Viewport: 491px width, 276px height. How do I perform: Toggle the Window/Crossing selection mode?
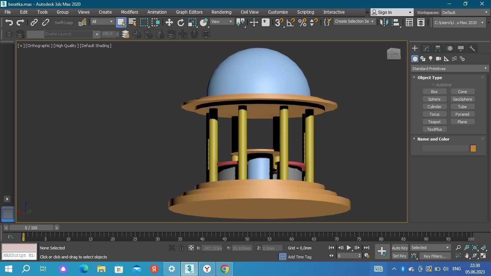156,22
